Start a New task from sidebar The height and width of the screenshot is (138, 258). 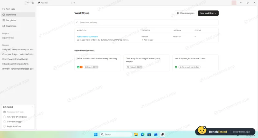tap(18, 9)
